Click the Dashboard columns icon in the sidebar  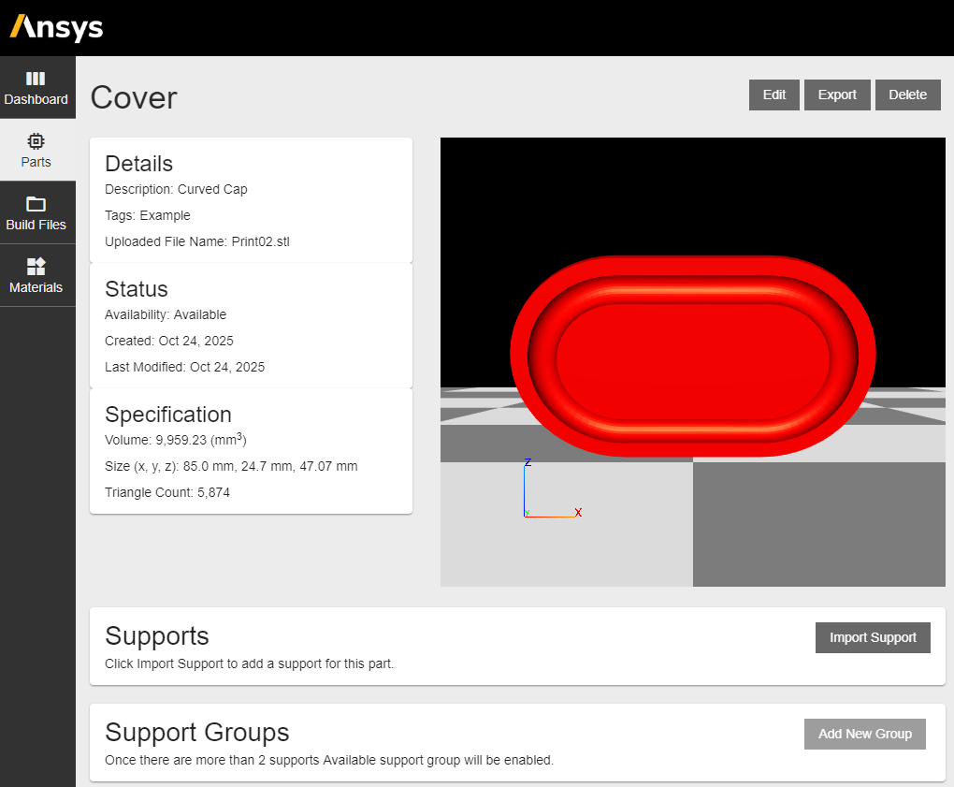coord(36,79)
